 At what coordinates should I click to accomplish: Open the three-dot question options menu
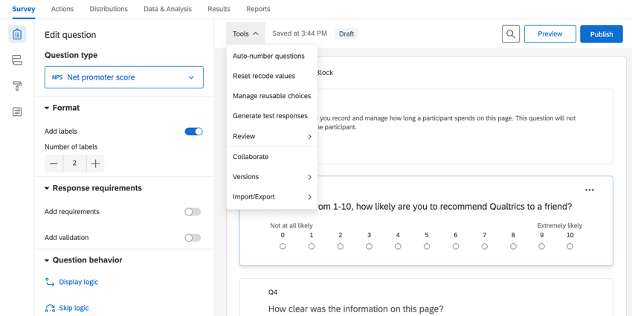click(590, 190)
